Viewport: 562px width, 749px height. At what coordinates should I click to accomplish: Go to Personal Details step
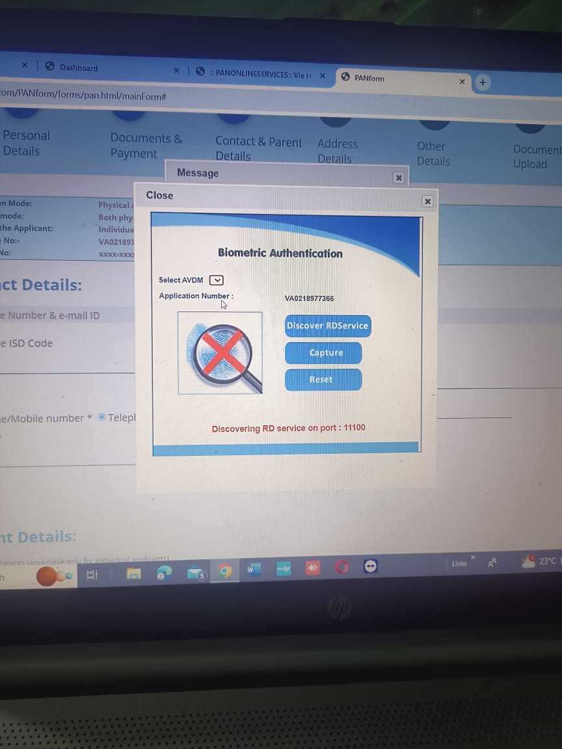26,143
